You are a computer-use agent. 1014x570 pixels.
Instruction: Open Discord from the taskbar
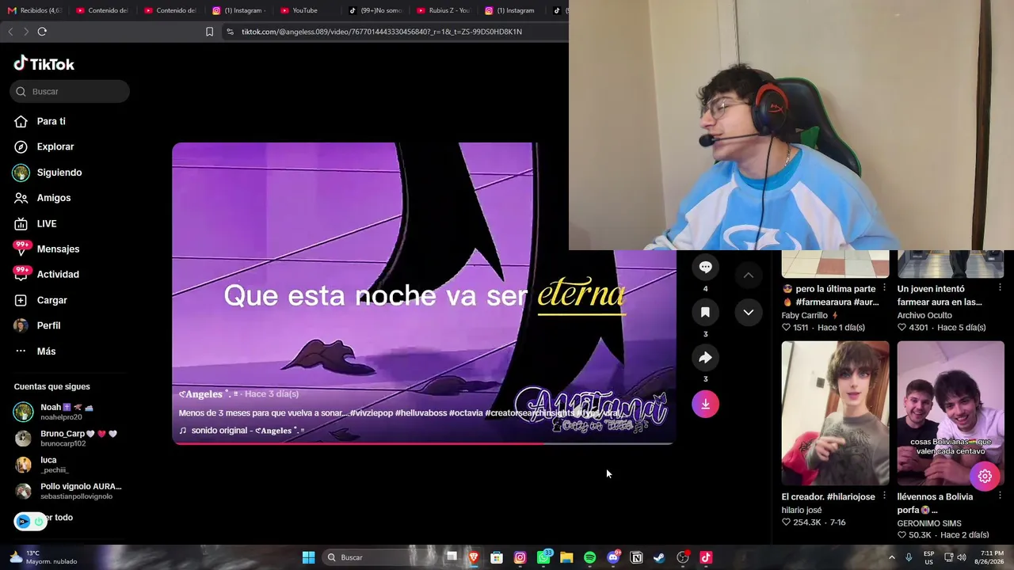613,557
